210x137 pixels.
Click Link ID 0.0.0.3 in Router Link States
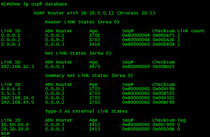click(x=11, y=44)
